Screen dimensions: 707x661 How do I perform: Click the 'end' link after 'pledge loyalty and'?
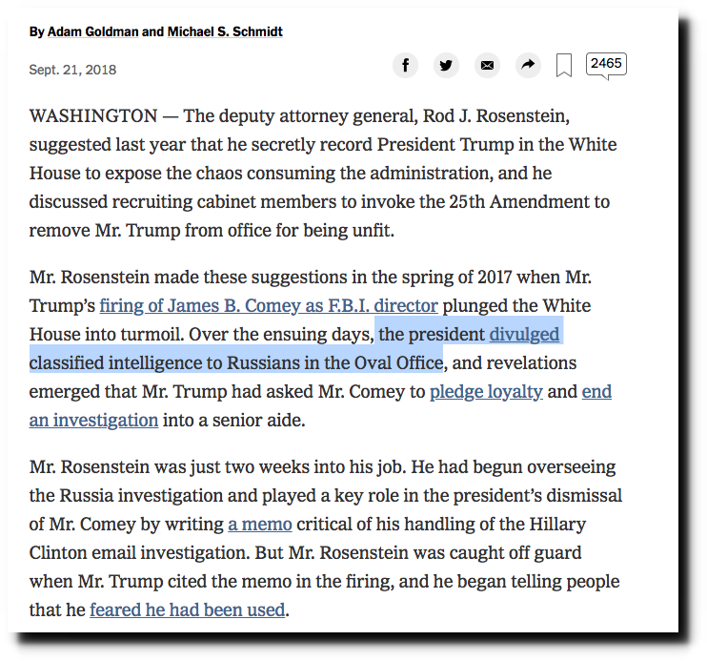pos(597,392)
